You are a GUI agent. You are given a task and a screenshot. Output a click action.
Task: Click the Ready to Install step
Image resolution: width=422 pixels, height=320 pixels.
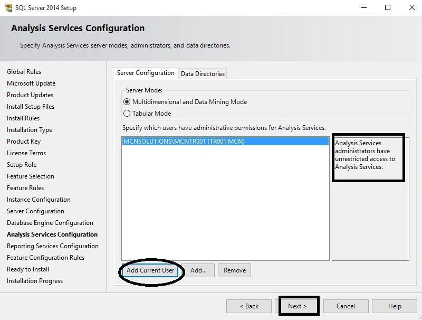28,269
